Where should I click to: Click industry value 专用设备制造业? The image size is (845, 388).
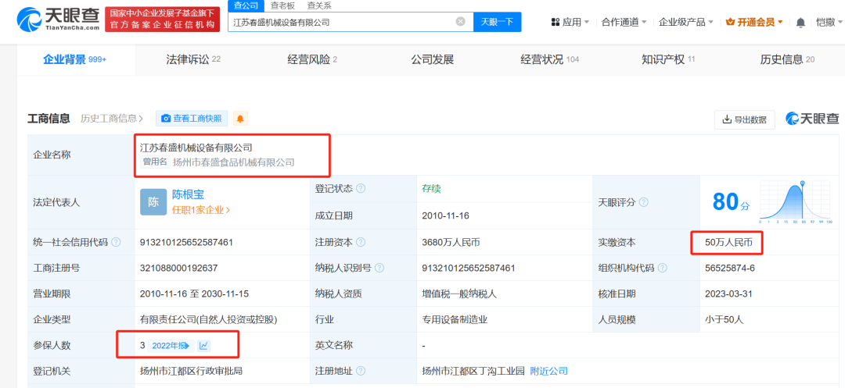[x=455, y=320]
